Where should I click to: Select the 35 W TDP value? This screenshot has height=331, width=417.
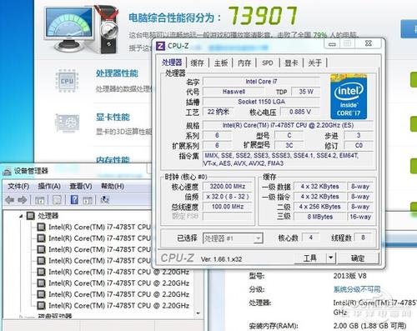[x=306, y=92]
